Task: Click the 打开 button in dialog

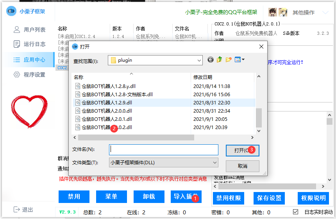Action: tap(242, 150)
